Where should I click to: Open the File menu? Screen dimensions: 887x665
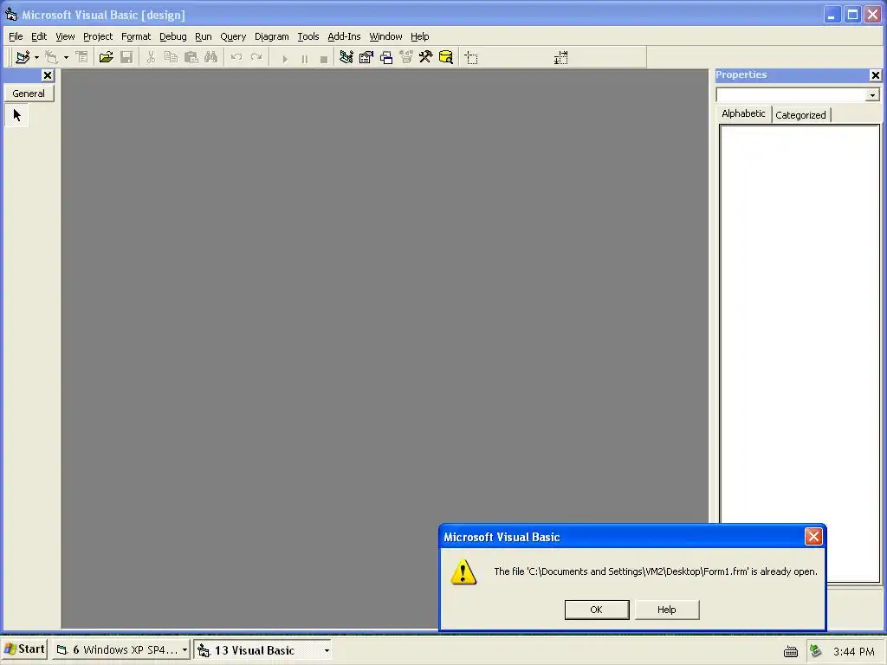[16, 36]
